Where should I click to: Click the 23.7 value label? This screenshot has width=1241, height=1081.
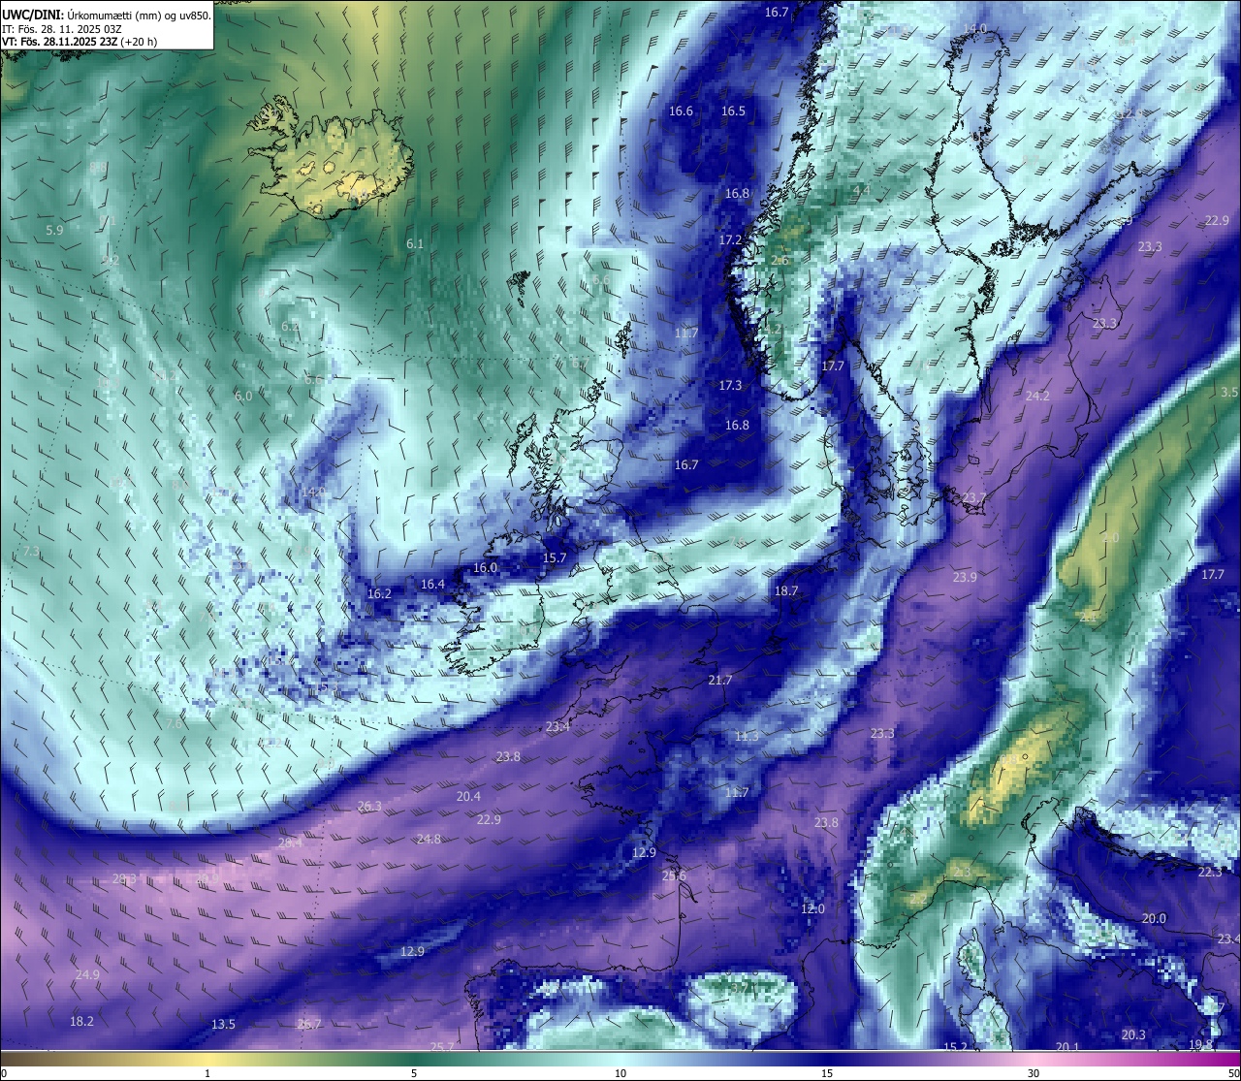[x=973, y=497]
